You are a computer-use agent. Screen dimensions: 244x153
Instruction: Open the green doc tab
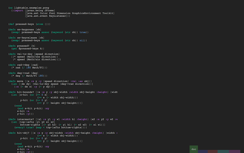(193, 149)
